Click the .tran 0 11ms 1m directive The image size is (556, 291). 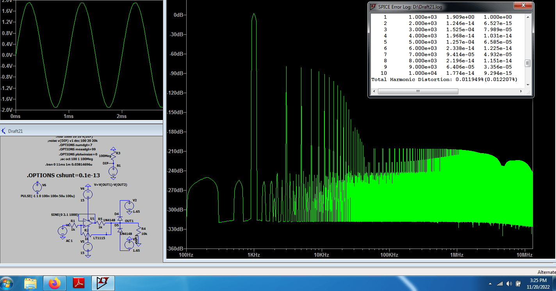[69, 164]
